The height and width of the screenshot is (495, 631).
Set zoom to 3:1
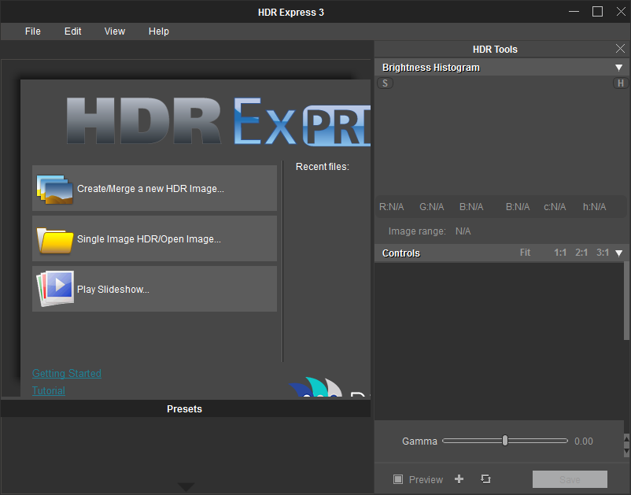tap(603, 253)
